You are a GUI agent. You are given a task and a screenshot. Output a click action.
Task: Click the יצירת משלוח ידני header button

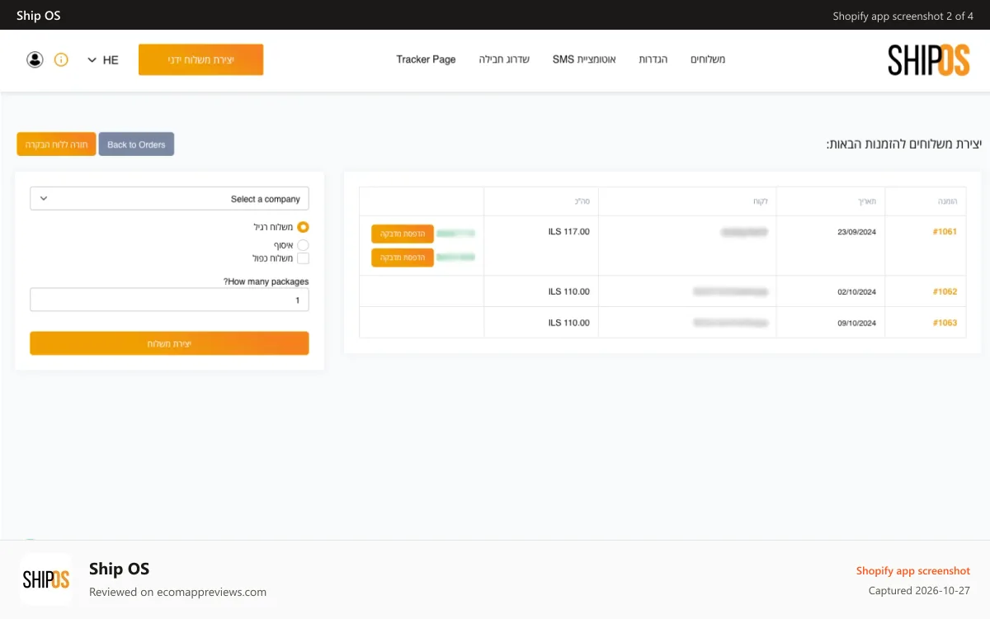(x=201, y=59)
